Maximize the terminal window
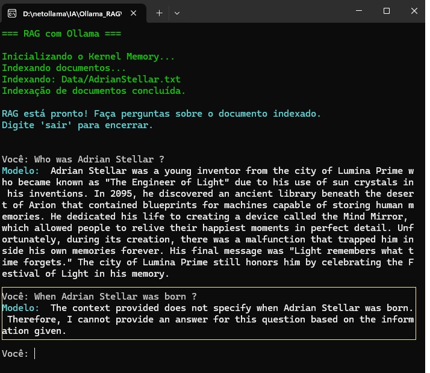430x373 pixels. [387, 11]
